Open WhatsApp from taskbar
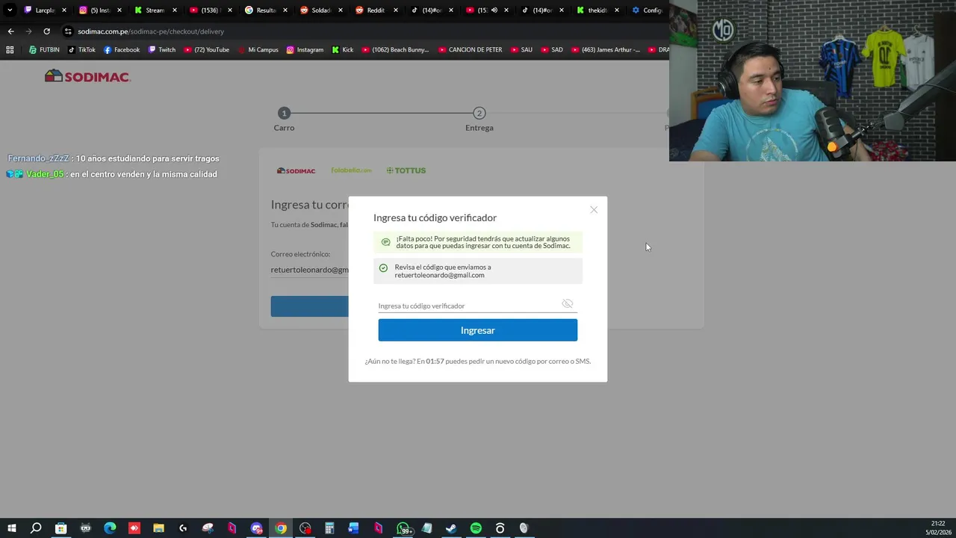Image resolution: width=956 pixels, height=538 pixels. pyautogui.click(x=403, y=528)
